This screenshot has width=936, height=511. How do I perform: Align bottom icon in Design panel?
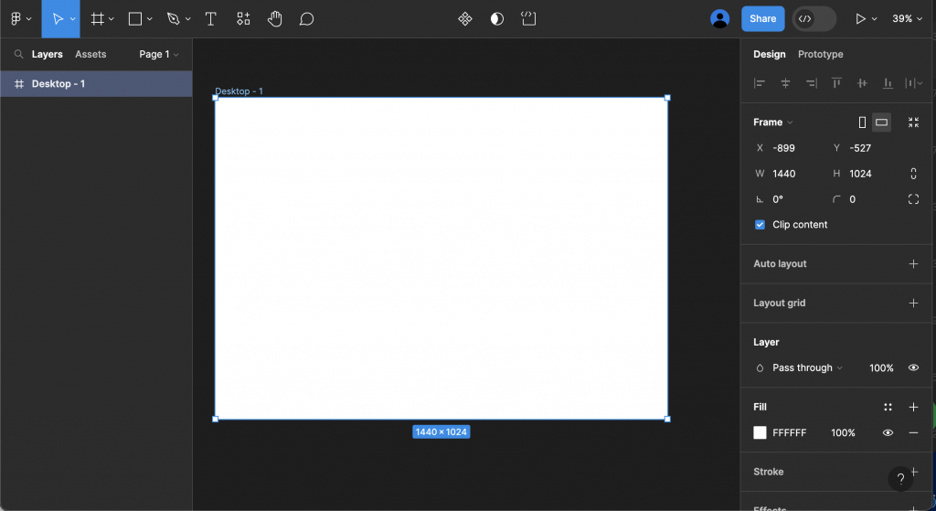888,83
